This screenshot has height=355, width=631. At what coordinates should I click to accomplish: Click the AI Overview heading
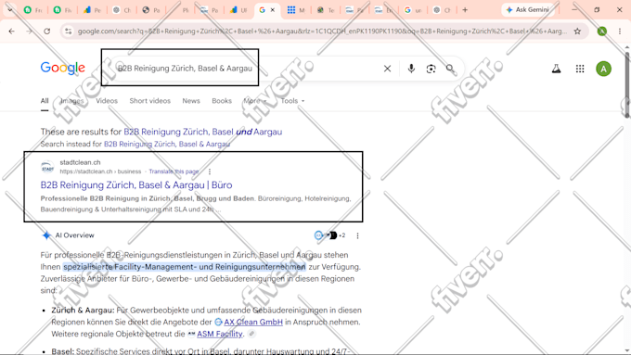[x=74, y=235]
